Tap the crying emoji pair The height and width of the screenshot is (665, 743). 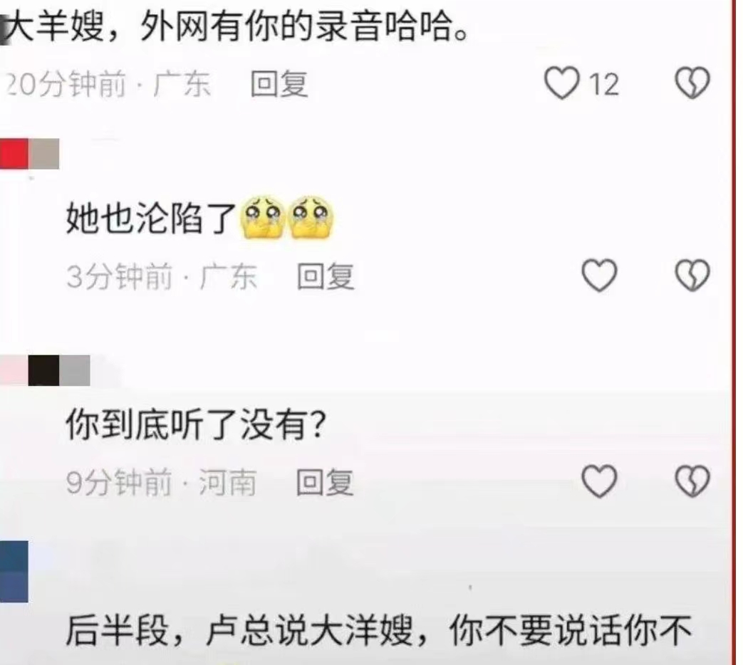(287, 217)
